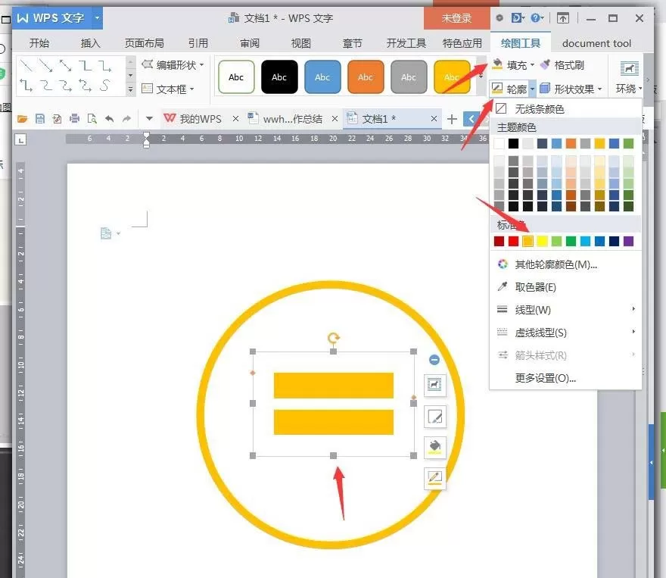This screenshot has height=578, width=666.
Task: Apply the black Abc shape style
Action: click(x=279, y=77)
